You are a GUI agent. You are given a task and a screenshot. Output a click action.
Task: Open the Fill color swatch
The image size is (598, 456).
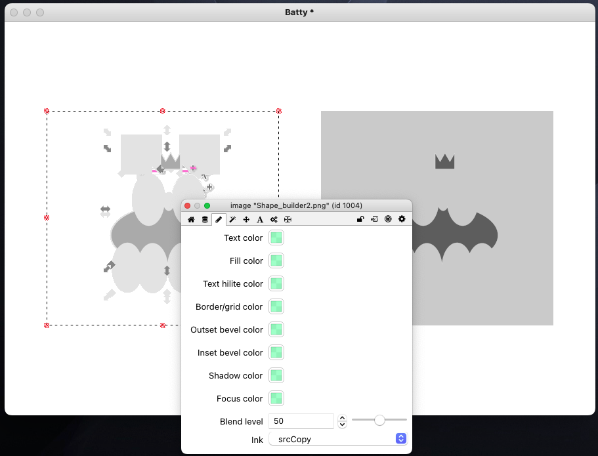click(x=276, y=261)
